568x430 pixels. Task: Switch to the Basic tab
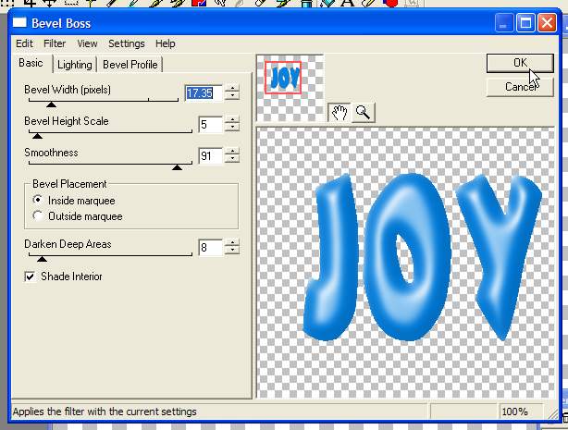(31, 63)
